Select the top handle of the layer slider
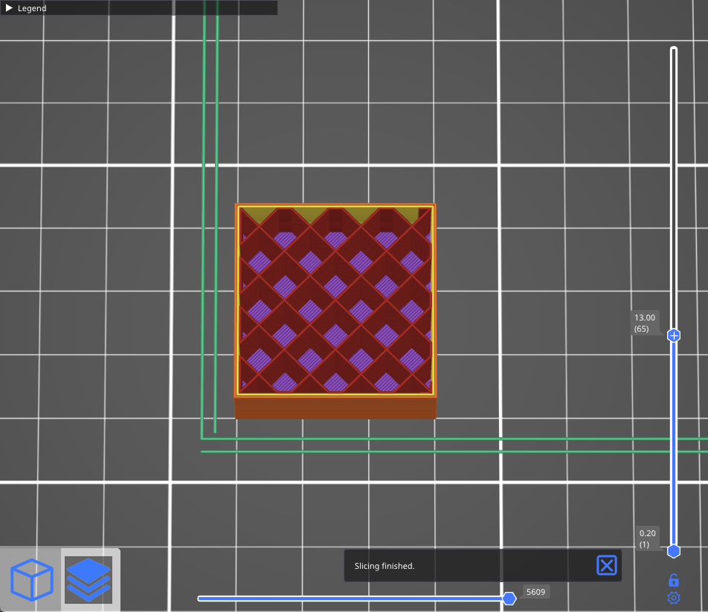The height and width of the screenshot is (612, 708). click(x=673, y=335)
